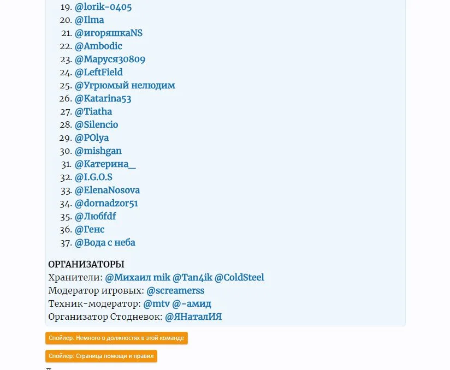The height and width of the screenshot is (370, 450).
Task: Click the @LeftField mention
Action: pyautogui.click(x=98, y=73)
